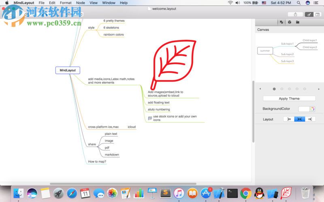Open the color wheel picker for BackgroundColor

coord(312,109)
